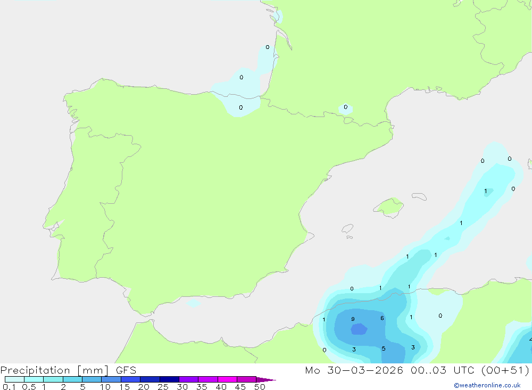Click the lightest cyan 0.1–0.5 legend swatch
532x390 pixels.
click(14, 379)
